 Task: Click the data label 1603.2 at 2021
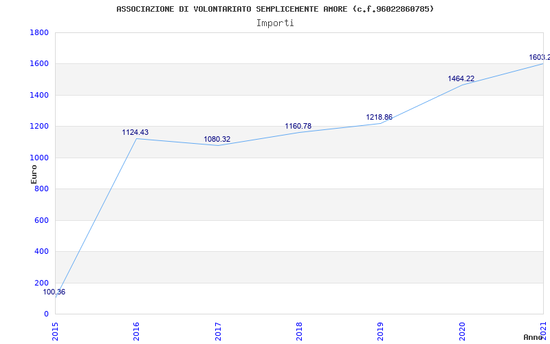click(x=540, y=57)
